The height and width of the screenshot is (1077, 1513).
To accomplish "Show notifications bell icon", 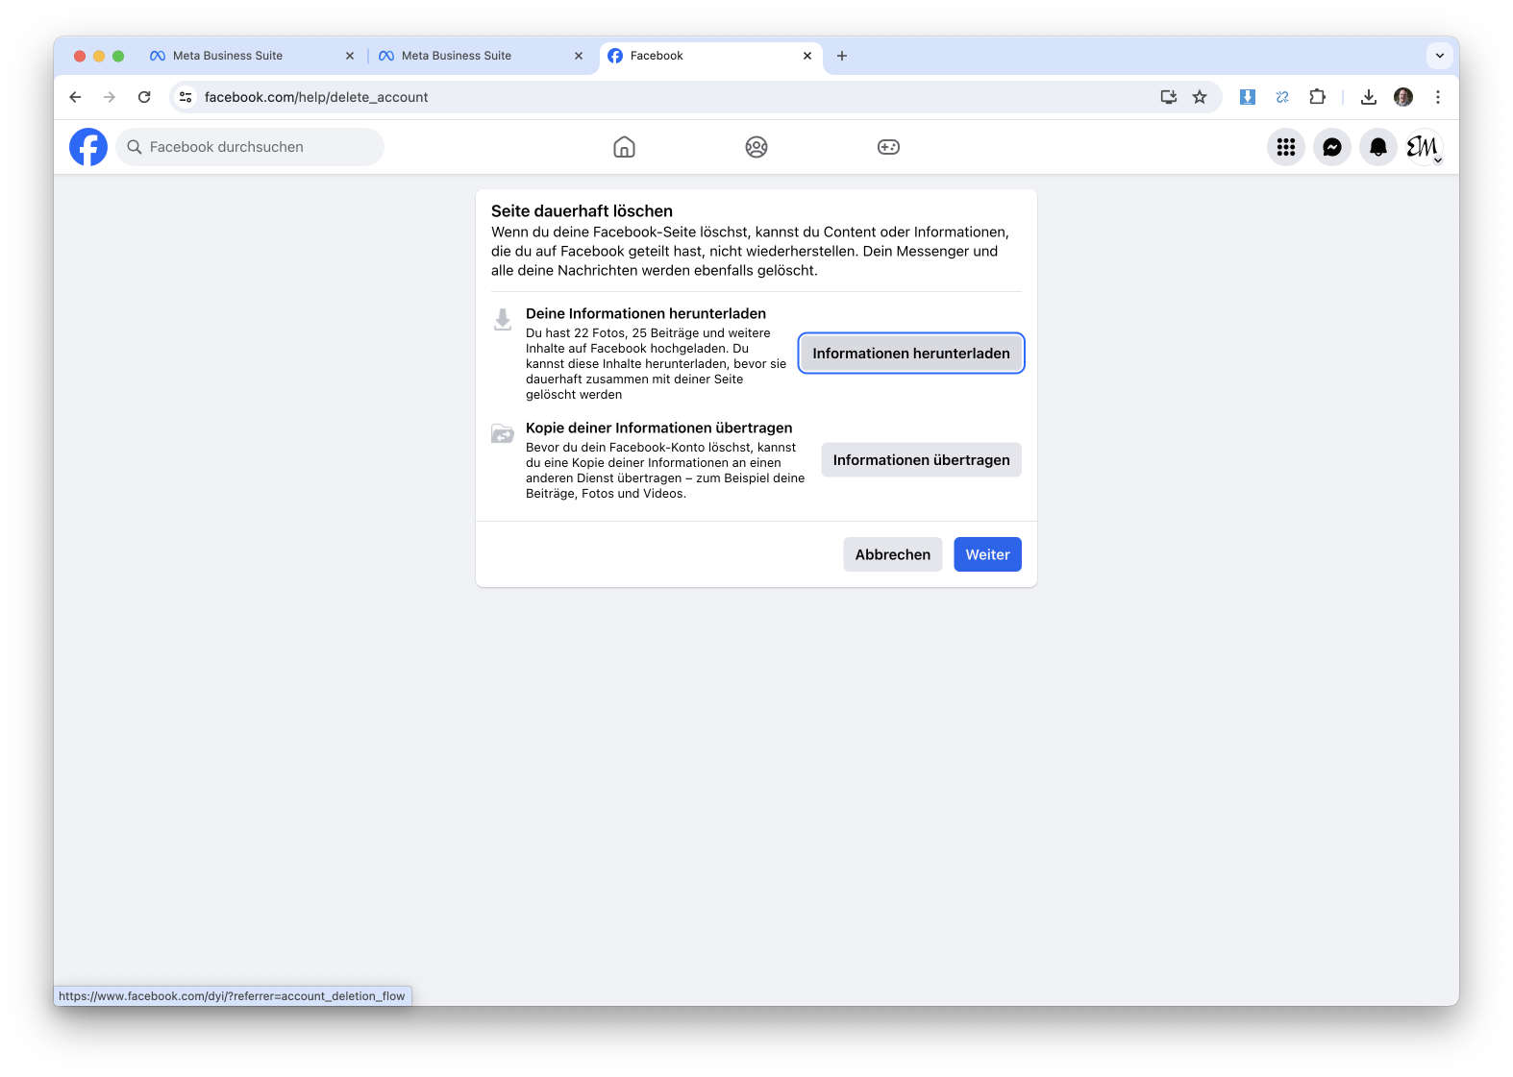I will (x=1377, y=147).
